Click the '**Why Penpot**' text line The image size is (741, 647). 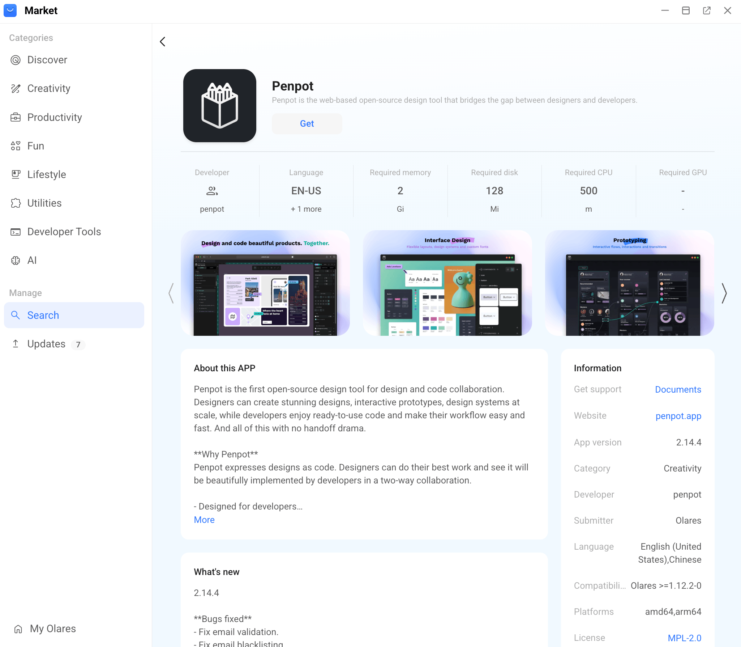pyautogui.click(x=226, y=454)
